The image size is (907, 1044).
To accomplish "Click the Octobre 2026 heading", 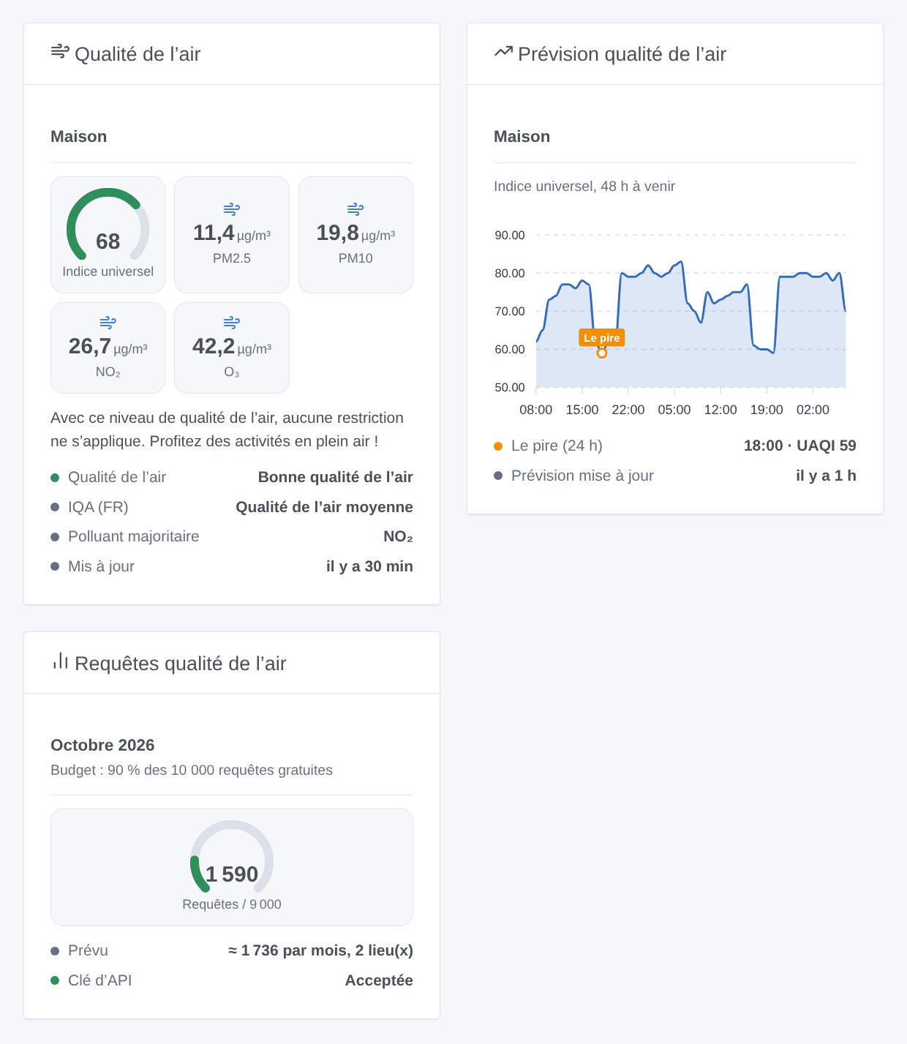I will pyautogui.click(x=102, y=746).
